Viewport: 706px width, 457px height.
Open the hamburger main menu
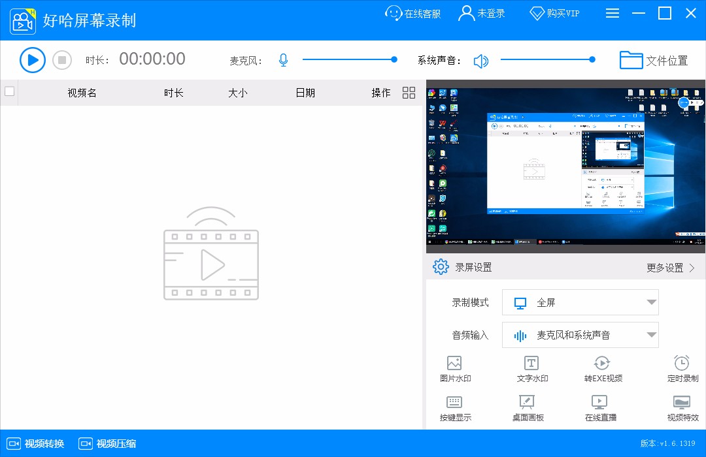613,12
